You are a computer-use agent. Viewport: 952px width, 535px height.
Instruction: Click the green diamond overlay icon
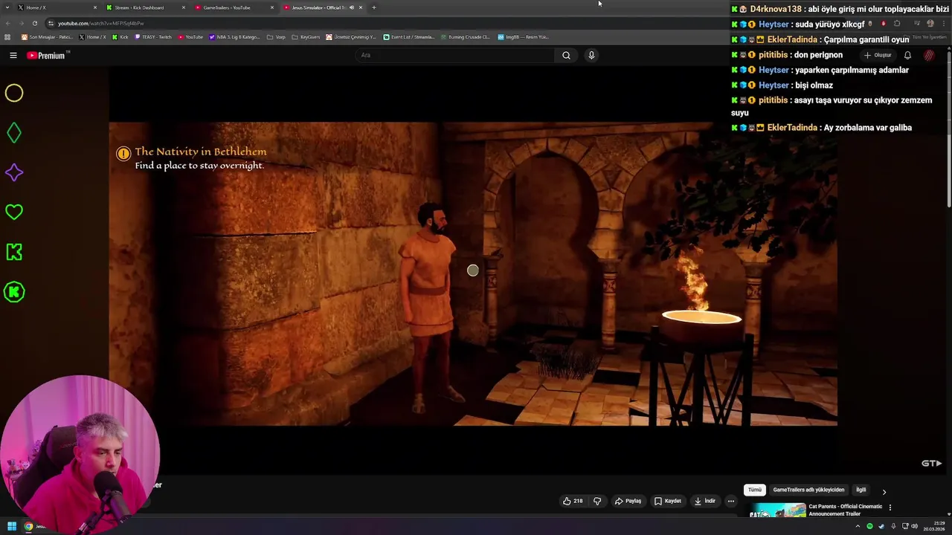14,133
